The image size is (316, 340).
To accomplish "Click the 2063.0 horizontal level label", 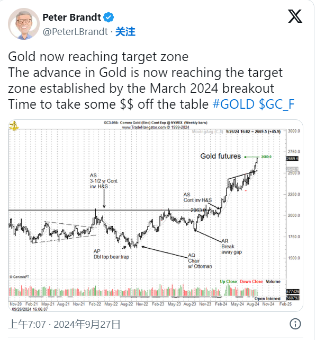I will point(198,210).
